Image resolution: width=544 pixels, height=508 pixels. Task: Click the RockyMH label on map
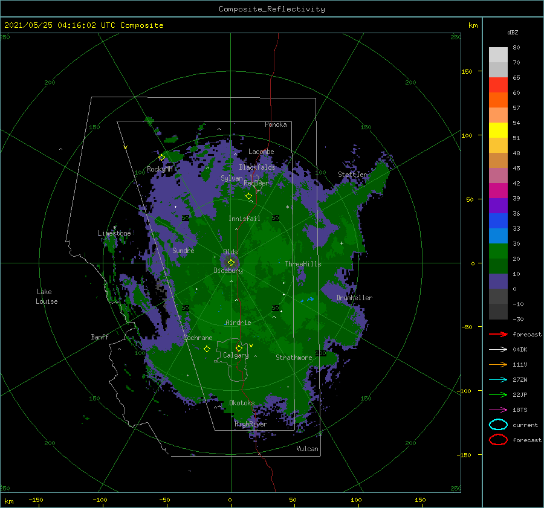pos(160,169)
